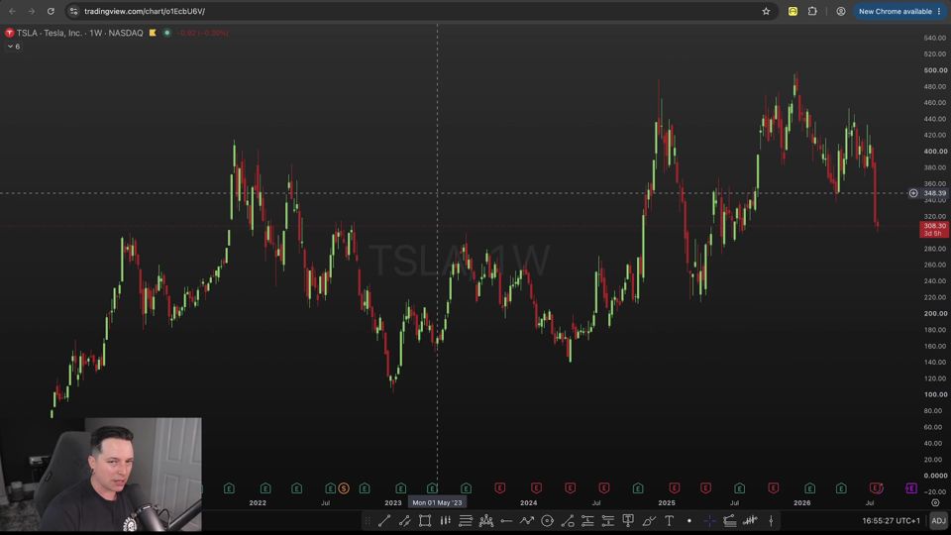Open the yellow browser extension icon
The height and width of the screenshot is (535, 951).
792,11
